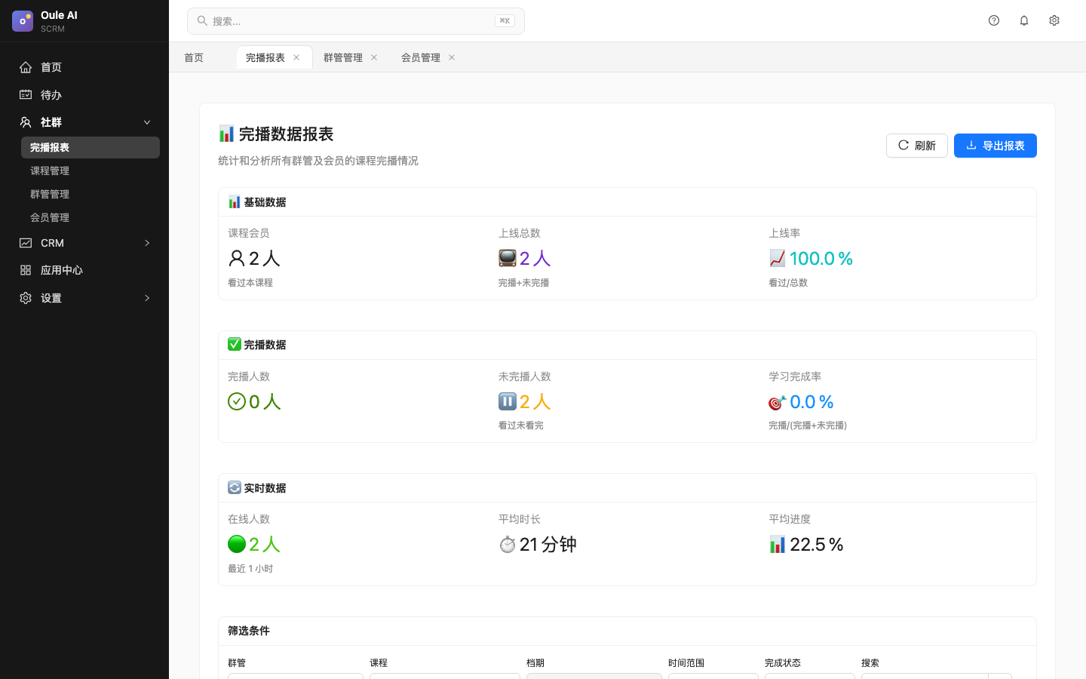Collapse the 社群 sidebar section chevron
The height and width of the screenshot is (679, 1086).
click(x=147, y=122)
